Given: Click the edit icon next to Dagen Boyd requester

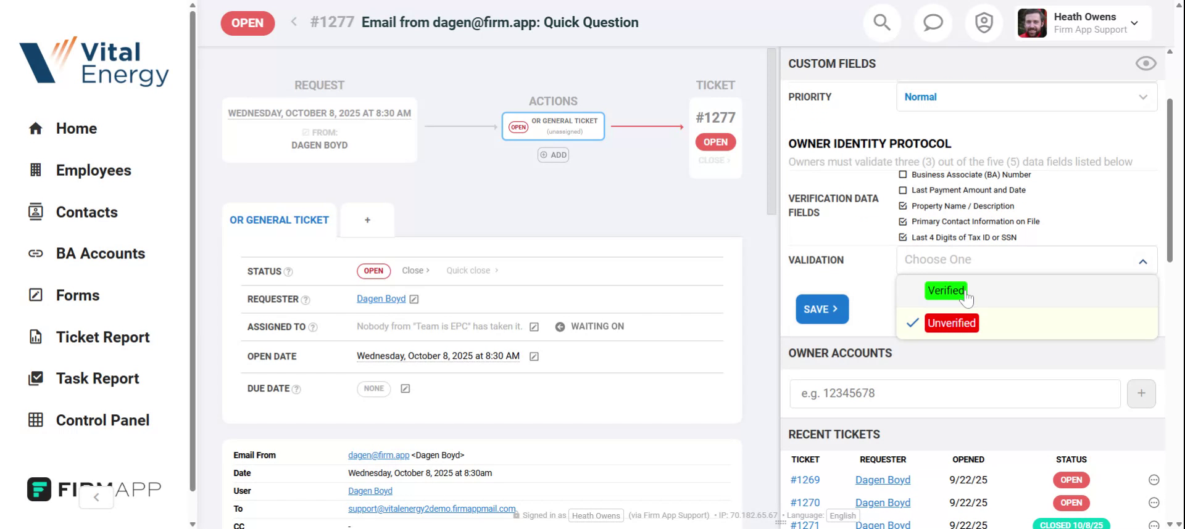Looking at the screenshot, I should point(414,299).
